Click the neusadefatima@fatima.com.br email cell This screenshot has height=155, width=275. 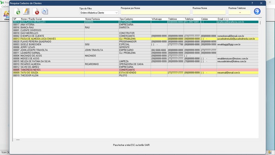pos(238,61)
